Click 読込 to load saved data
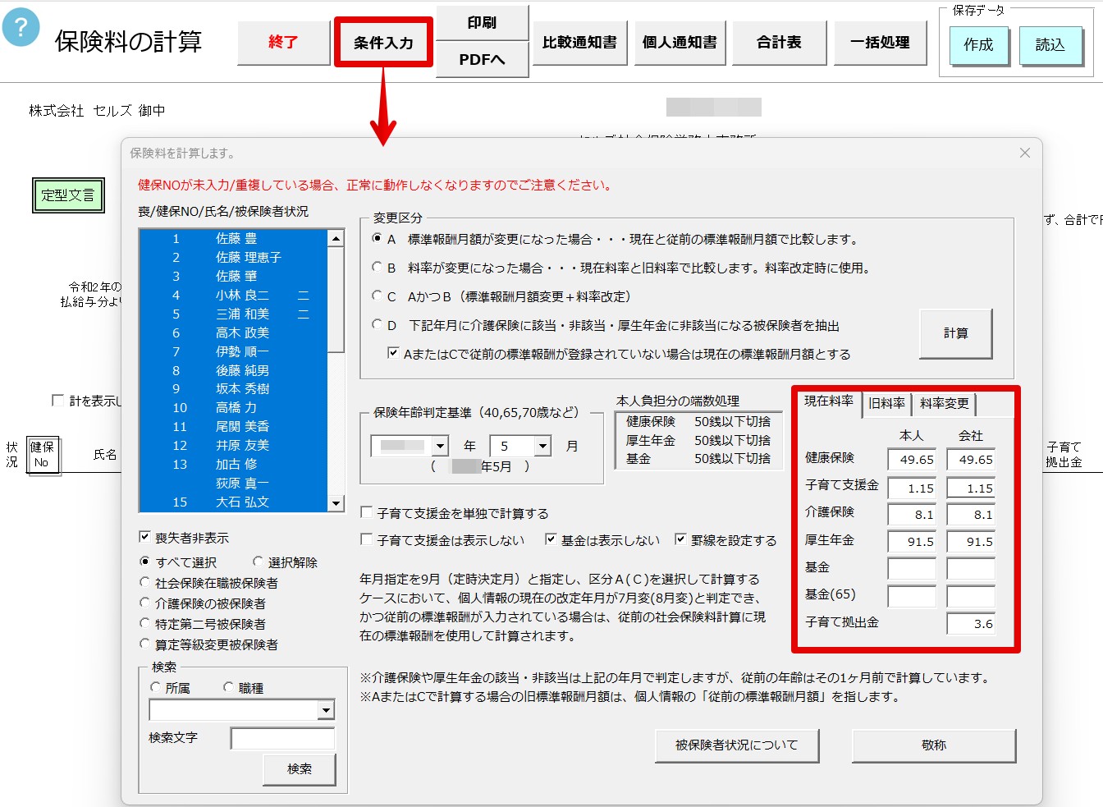The image size is (1103, 807). coord(1050,45)
